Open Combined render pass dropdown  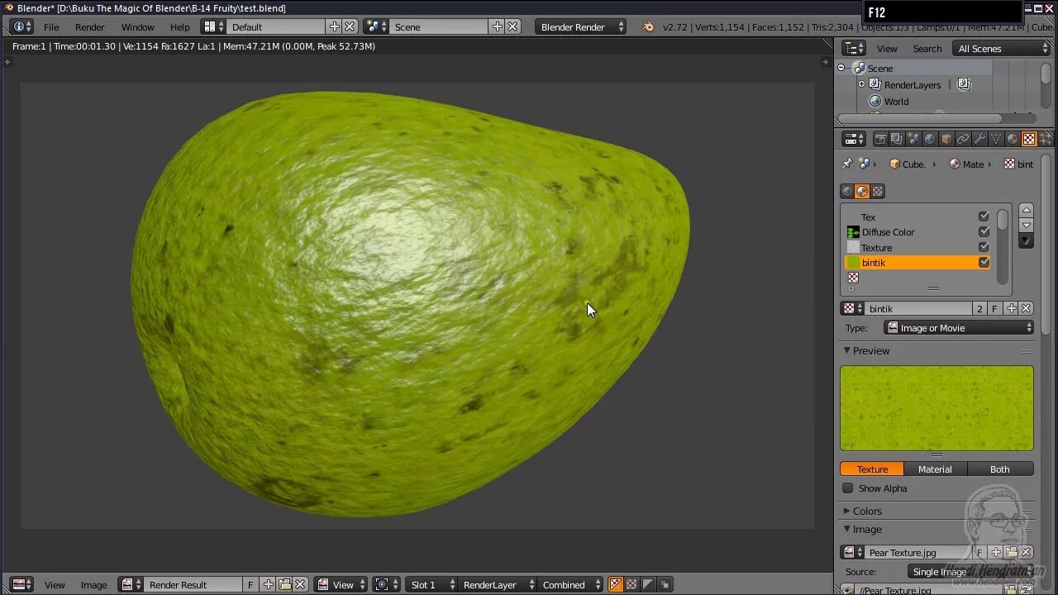click(x=570, y=584)
